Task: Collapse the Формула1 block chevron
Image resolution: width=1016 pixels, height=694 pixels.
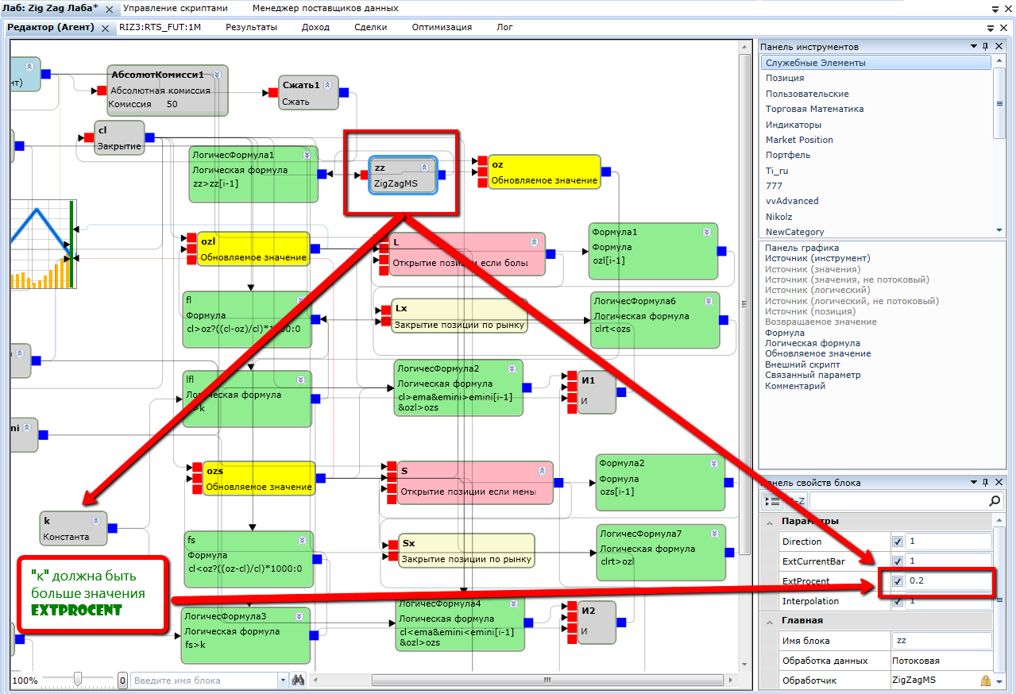Action: coord(706,232)
